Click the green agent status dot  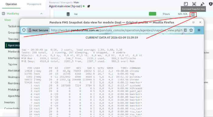tap(84, 6)
